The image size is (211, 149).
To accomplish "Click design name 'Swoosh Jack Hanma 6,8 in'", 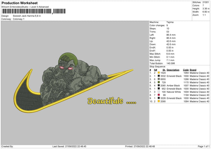I will click(27, 16).
